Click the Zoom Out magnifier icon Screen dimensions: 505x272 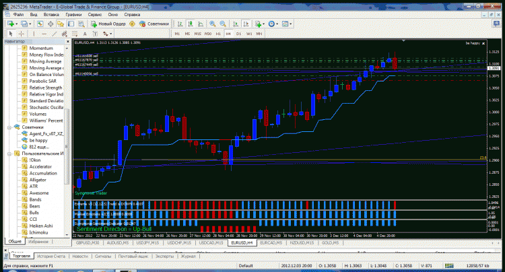pyautogui.click(x=223, y=24)
